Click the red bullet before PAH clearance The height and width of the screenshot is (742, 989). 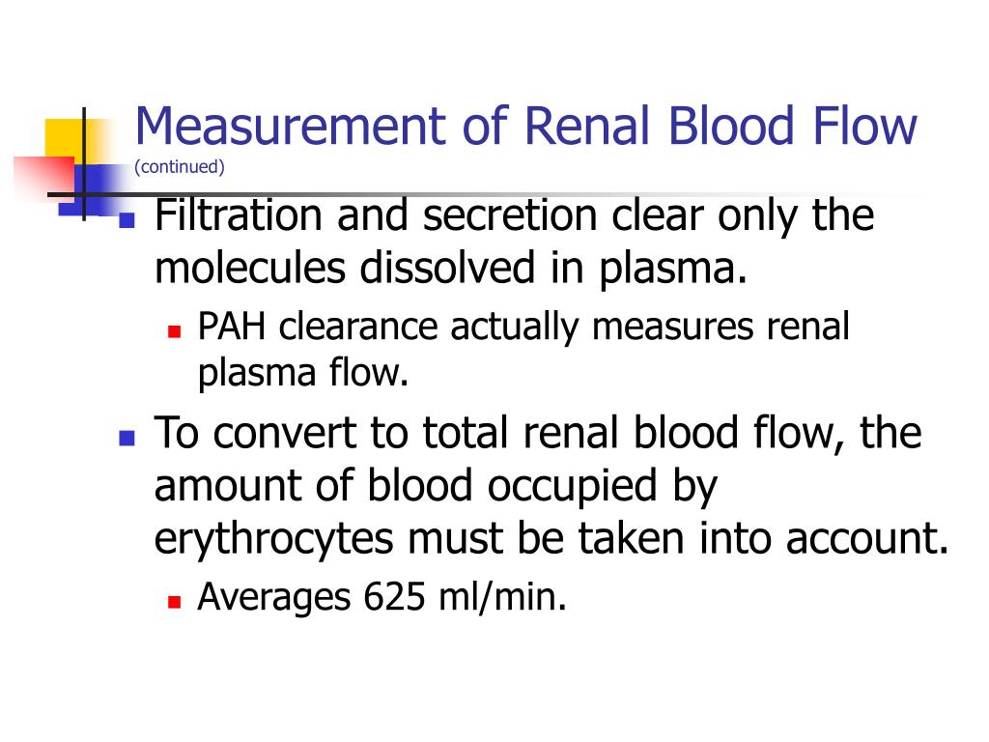(x=175, y=331)
